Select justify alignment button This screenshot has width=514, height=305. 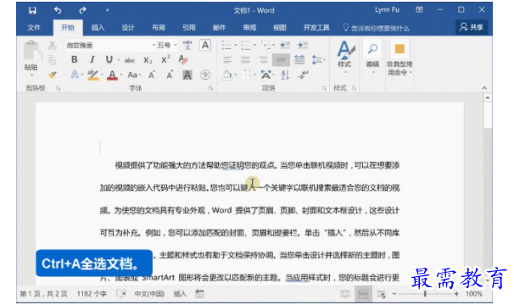(281, 60)
